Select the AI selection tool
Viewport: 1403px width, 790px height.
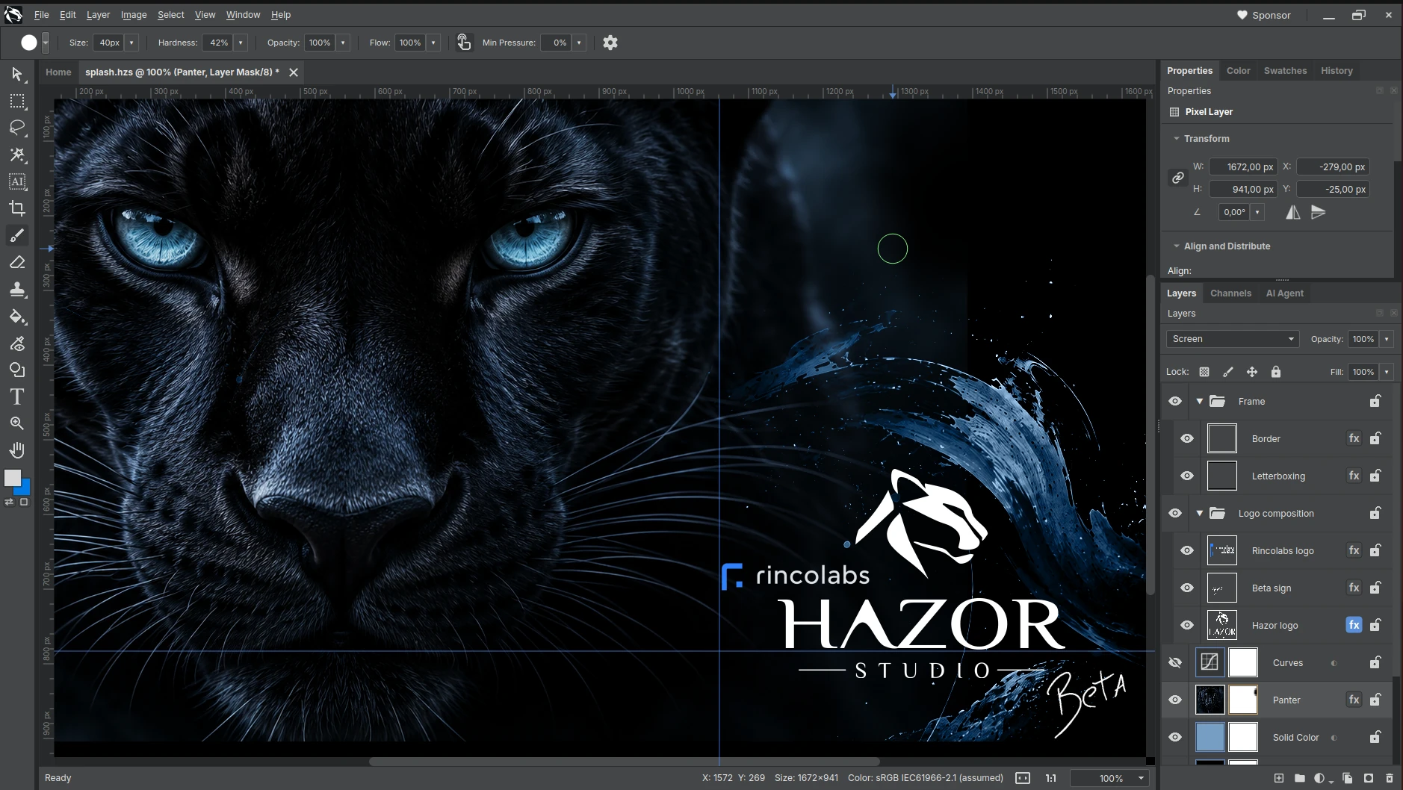pos(17,181)
